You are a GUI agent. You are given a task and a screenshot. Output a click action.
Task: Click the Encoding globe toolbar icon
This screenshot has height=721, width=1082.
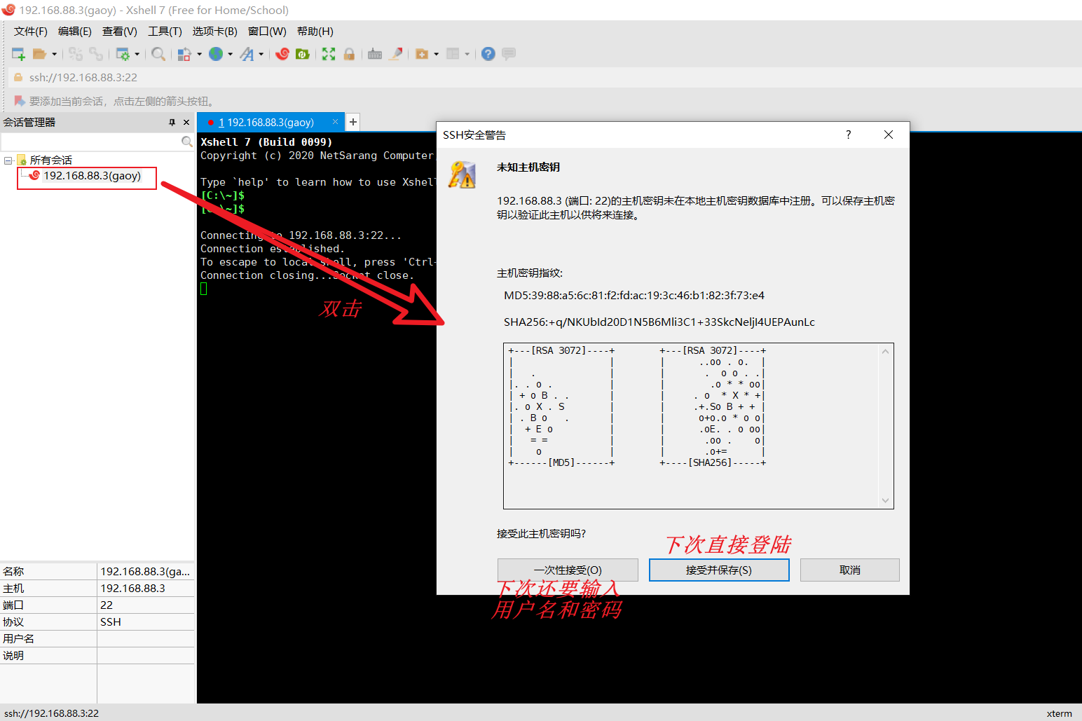[x=216, y=54]
